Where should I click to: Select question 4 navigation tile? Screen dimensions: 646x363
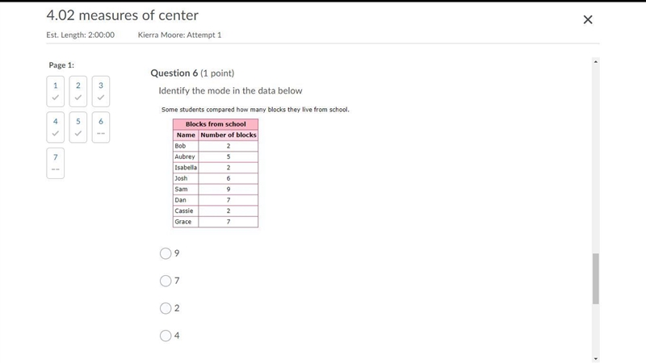[x=55, y=127]
